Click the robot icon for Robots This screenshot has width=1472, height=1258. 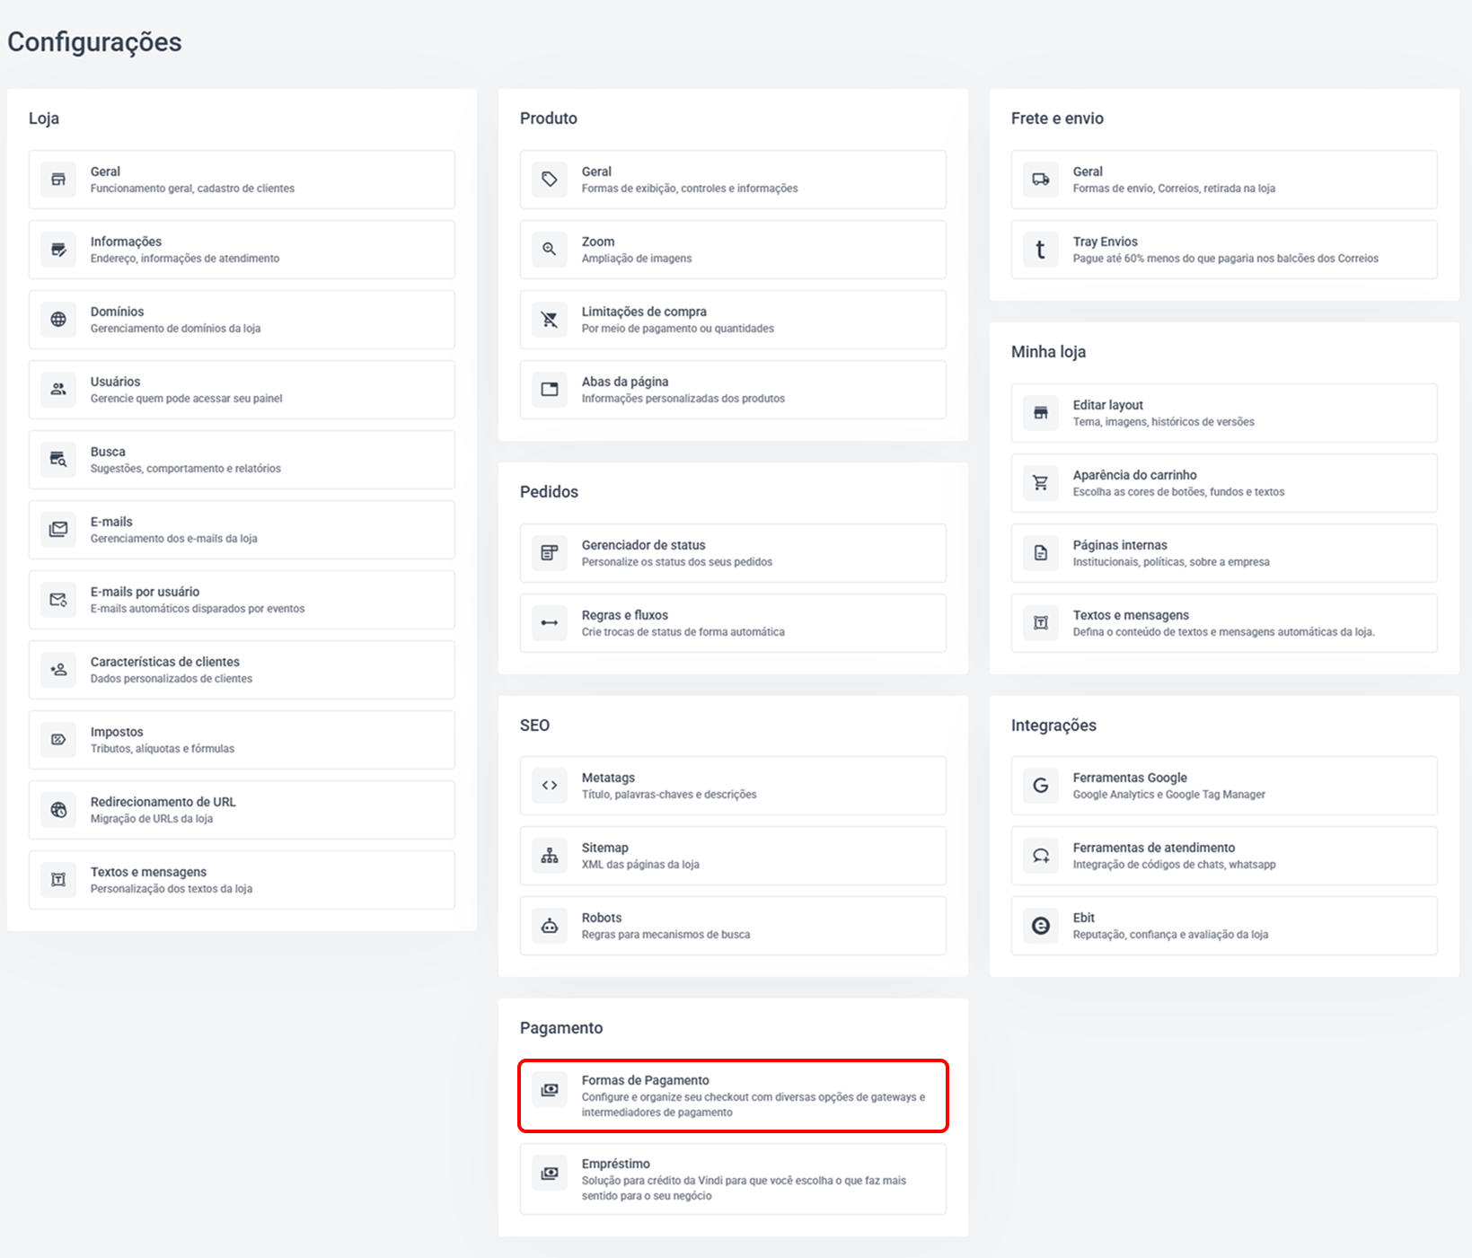coord(550,926)
